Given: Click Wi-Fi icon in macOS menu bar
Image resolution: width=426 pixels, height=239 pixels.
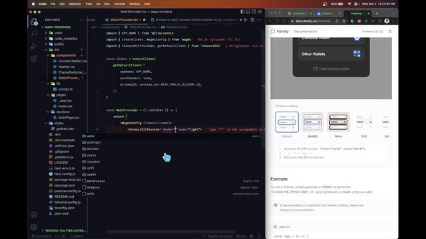Looking at the screenshot, I should click(x=349, y=4).
